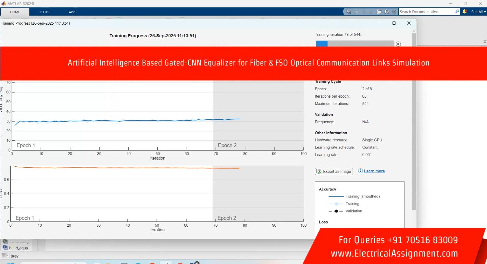Expand quick access toolbar options arrow

point(394,12)
